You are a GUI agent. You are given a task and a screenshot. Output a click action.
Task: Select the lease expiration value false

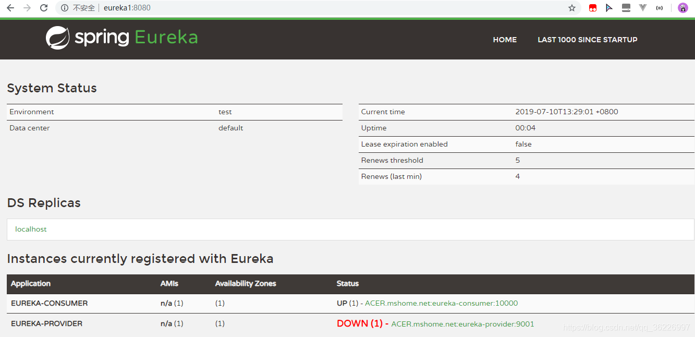coord(523,144)
